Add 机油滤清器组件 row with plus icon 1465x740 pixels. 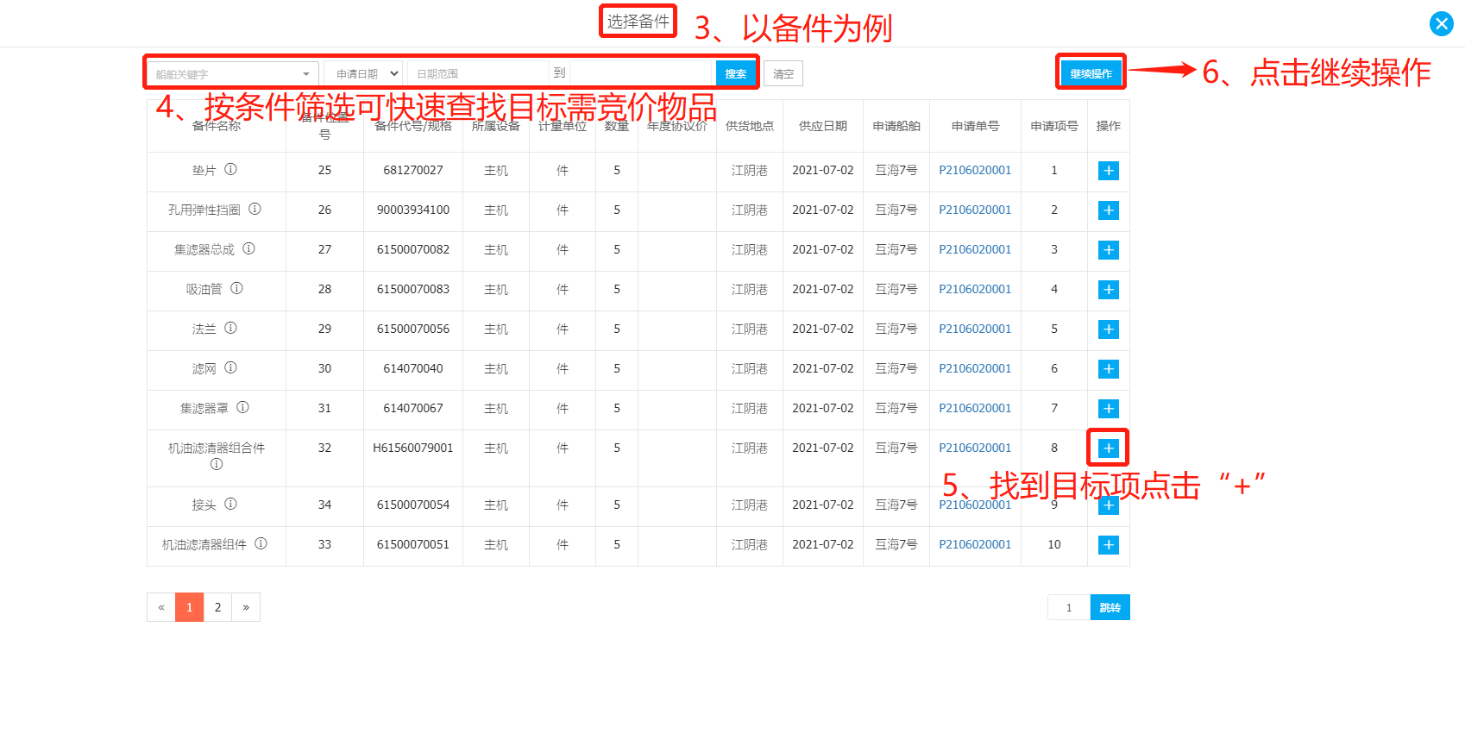tap(1109, 545)
